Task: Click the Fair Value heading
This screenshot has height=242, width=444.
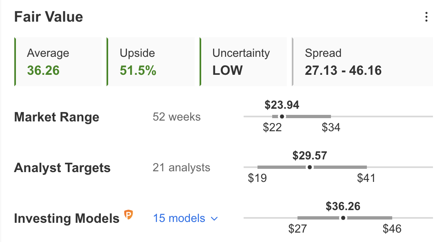Action: pyautogui.click(x=49, y=17)
